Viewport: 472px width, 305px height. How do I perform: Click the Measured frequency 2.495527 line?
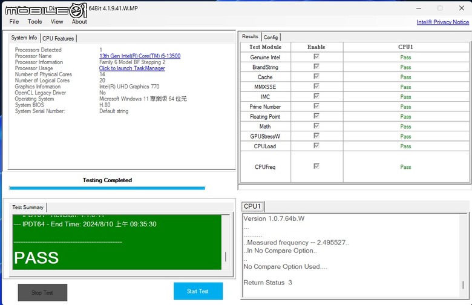(297, 243)
